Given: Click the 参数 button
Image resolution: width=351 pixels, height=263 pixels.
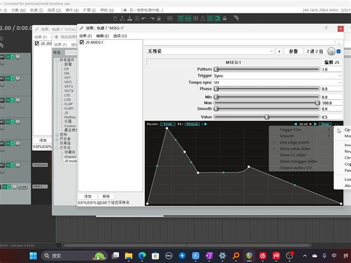Looking at the screenshot, I should (294, 51).
